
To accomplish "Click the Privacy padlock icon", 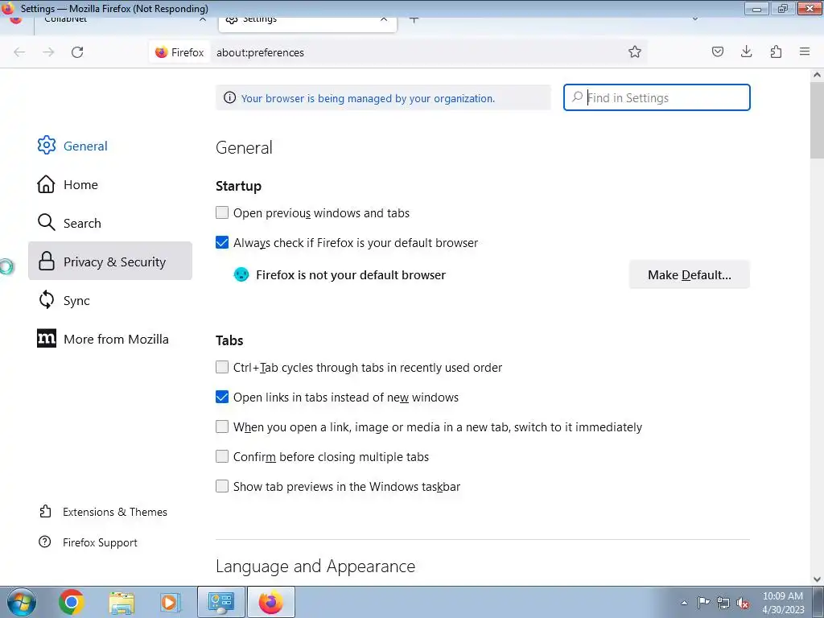I will pyautogui.click(x=46, y=261).
